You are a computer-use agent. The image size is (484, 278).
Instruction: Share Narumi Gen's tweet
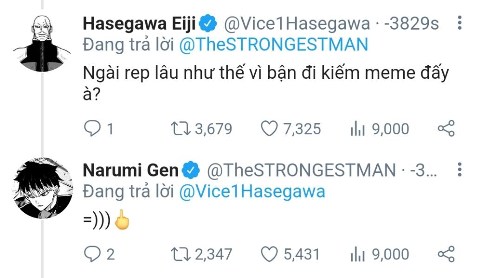[446, 254]
